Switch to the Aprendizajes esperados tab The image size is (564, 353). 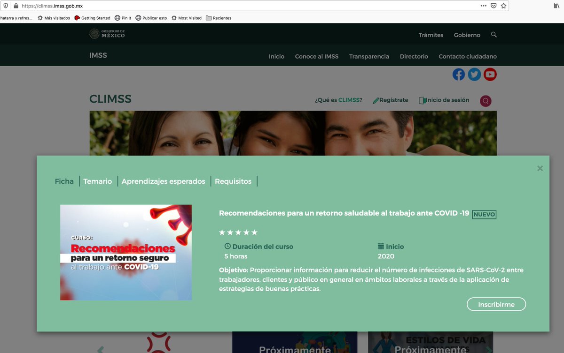coord(164,181)
